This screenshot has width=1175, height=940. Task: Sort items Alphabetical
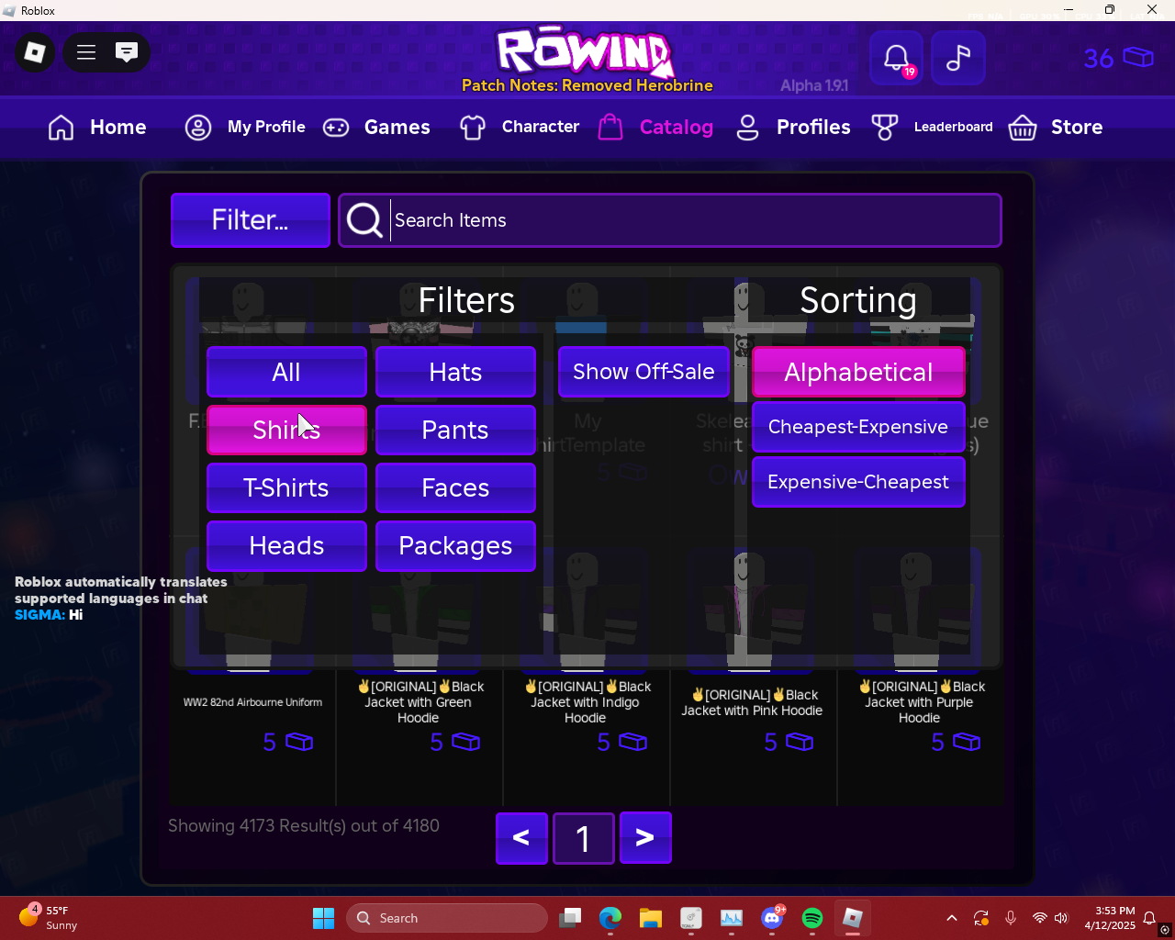tap(858, 372)
